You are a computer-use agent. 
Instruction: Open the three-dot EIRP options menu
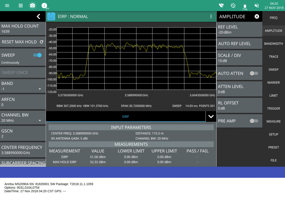click(x=211, y=17)
